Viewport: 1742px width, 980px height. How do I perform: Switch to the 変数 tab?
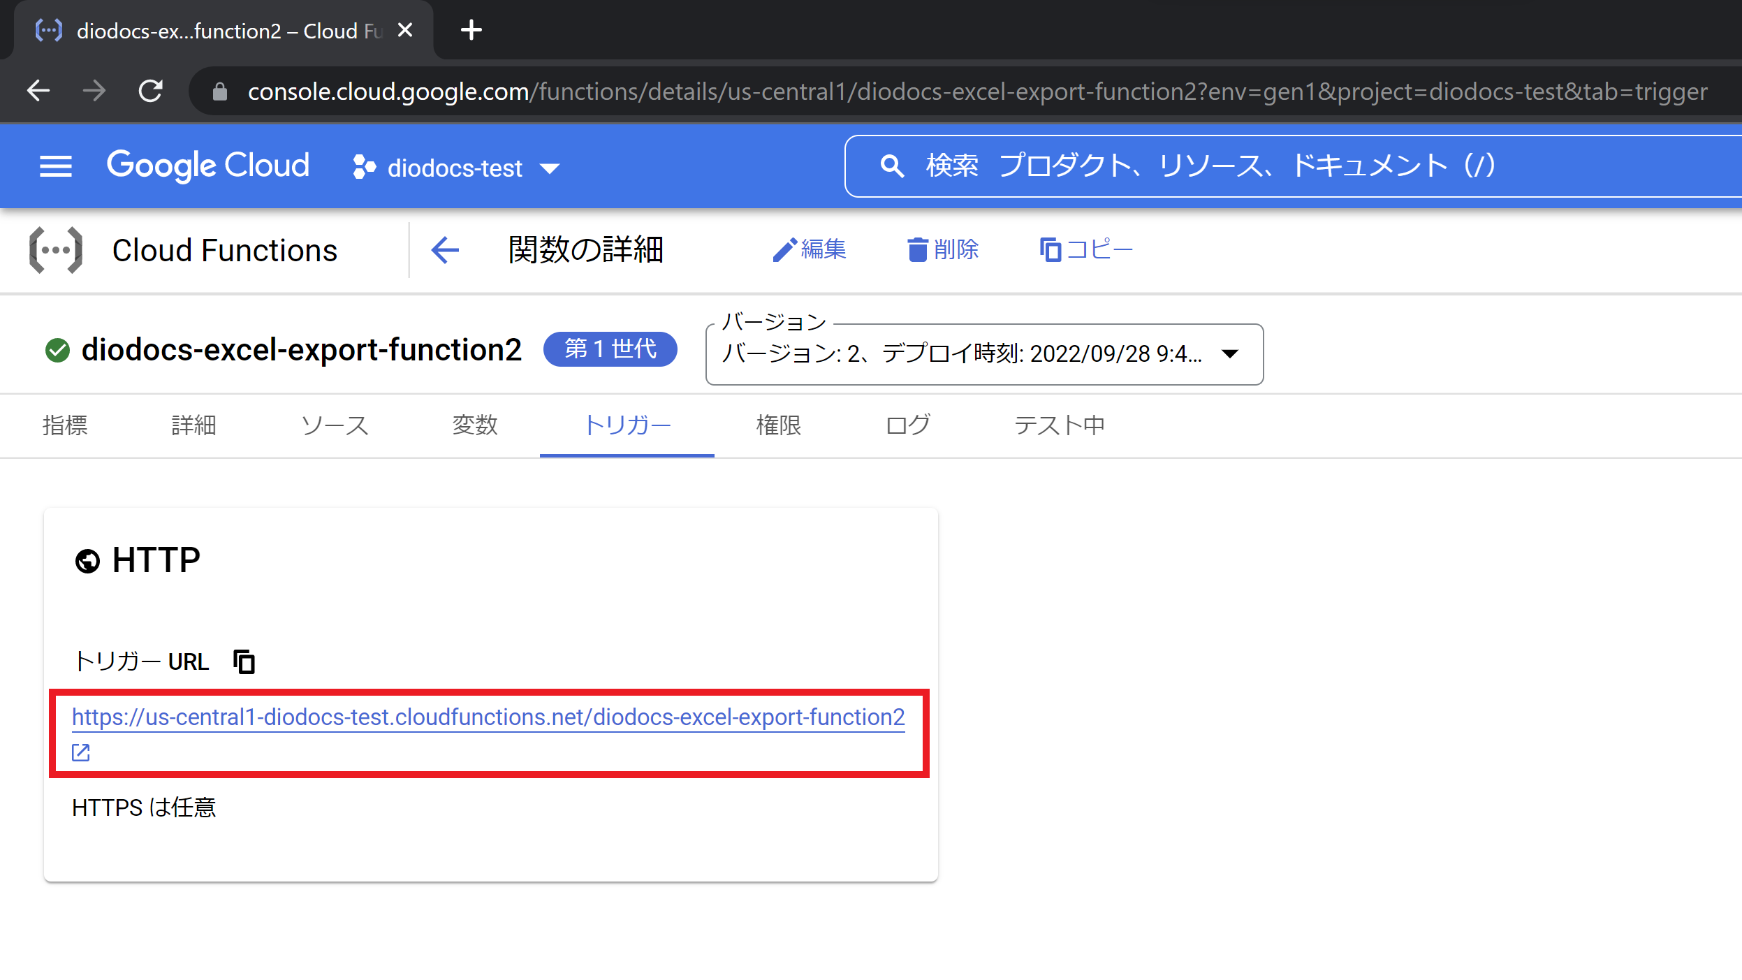[x=475, y=425]
